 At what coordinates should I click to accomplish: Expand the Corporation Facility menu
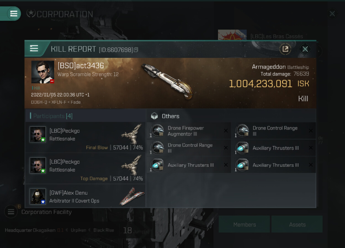[11, 212]
